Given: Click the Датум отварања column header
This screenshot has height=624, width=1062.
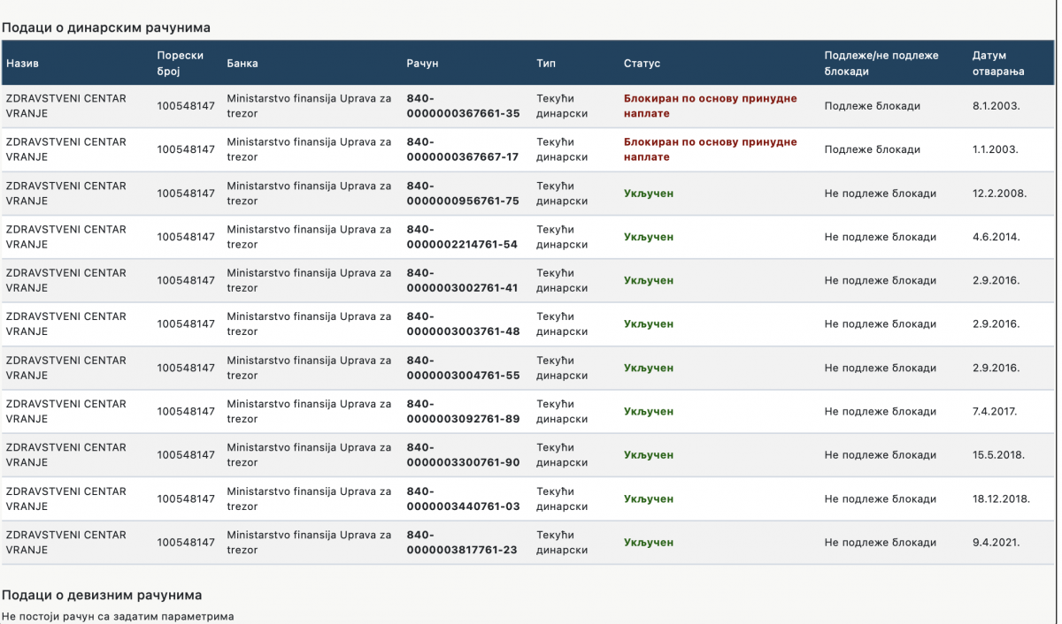Looking at the screenshot, I should 997,63.
